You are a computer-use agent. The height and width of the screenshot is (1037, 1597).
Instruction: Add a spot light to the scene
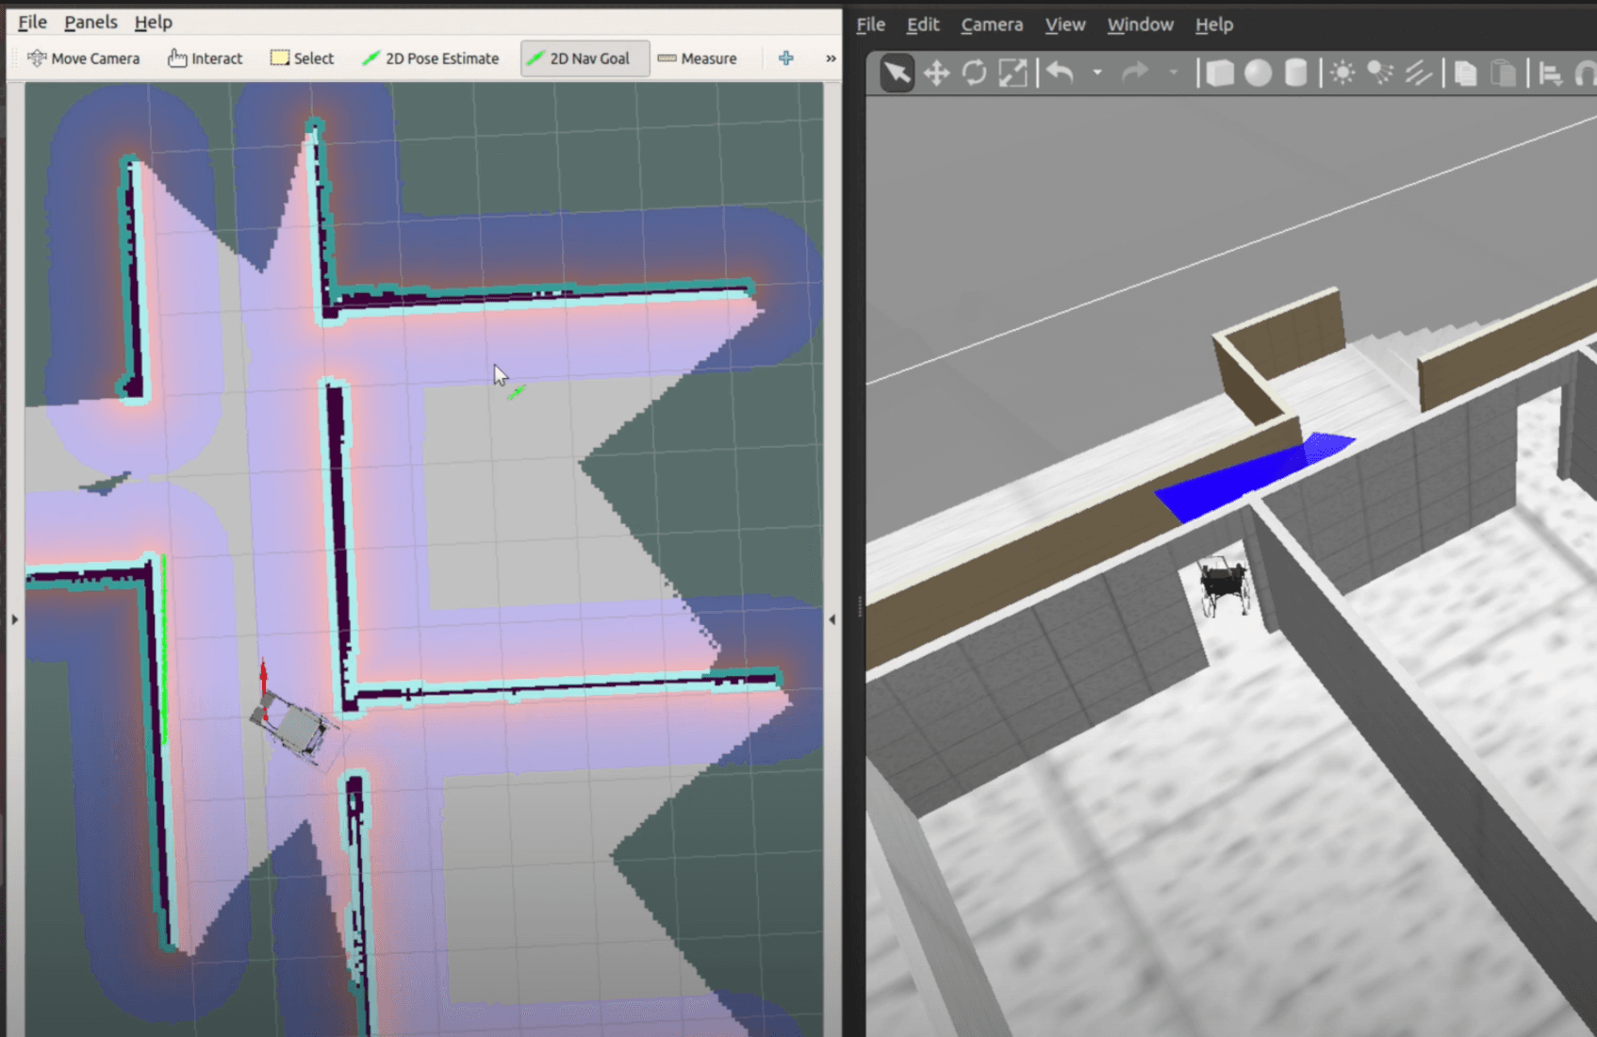[x=1380, y=73]
